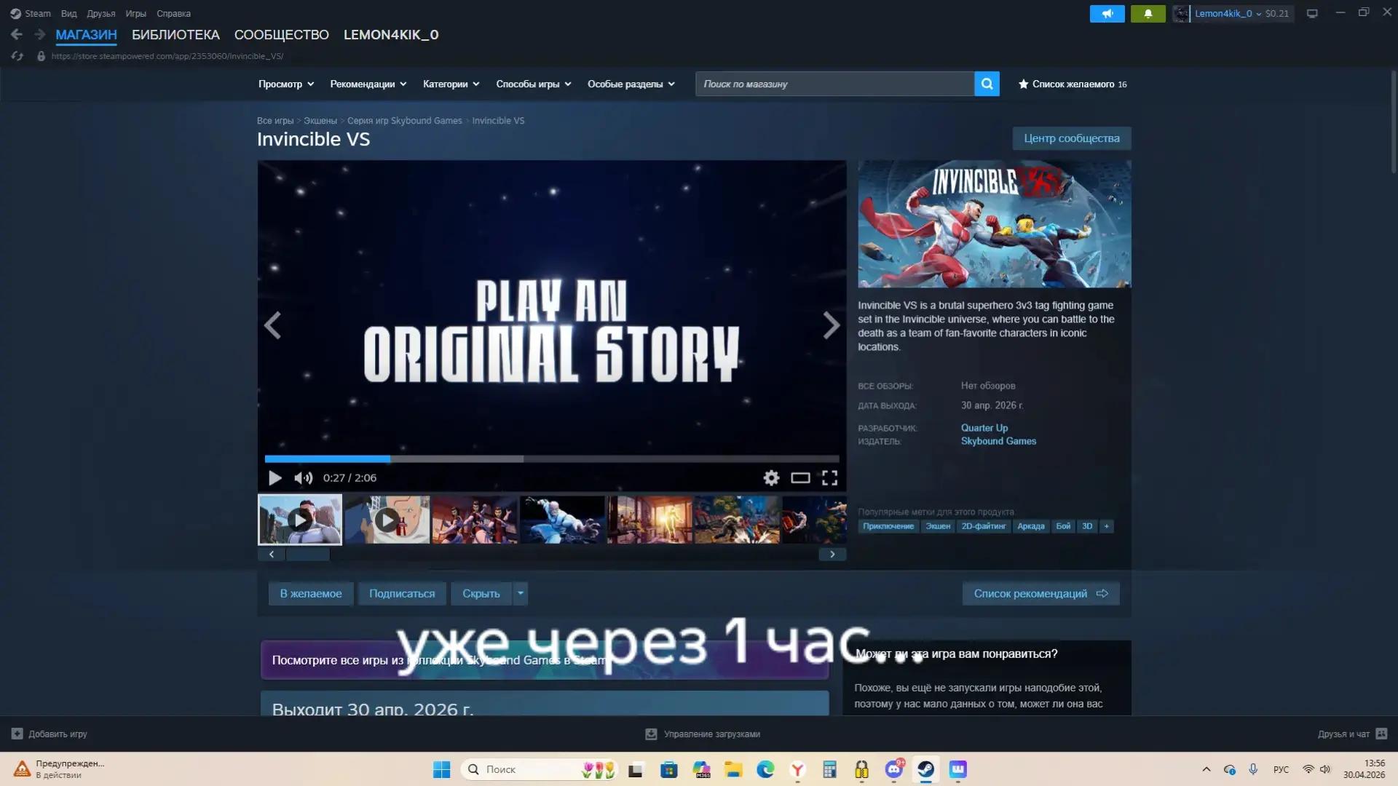Click the Скрыть button
This screenshot has width=1398, height=786.
coord(481,594)
